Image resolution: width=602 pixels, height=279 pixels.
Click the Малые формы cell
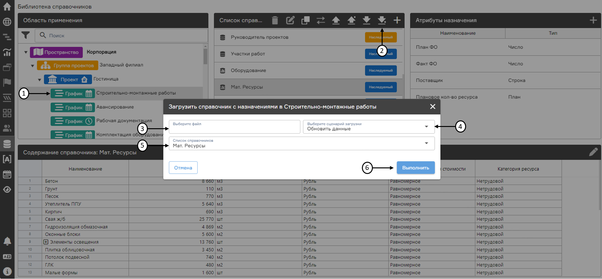click(85, 273)
